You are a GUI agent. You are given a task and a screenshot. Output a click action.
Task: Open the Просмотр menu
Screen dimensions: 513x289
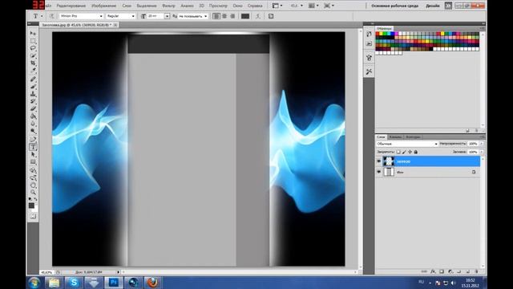click(x=218, y=6)
